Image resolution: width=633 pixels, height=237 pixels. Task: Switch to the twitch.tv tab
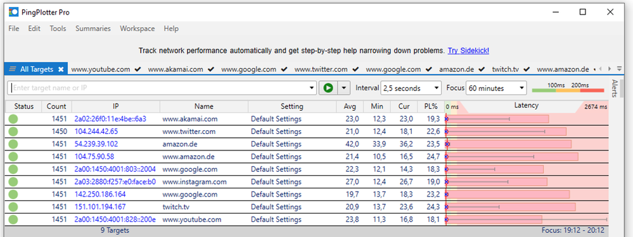pyautogui.click(x=506, y=70)
